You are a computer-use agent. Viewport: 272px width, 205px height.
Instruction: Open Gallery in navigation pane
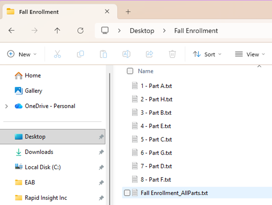[28, 91]
